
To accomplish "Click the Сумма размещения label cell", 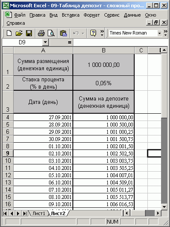I will coord(43,65).
